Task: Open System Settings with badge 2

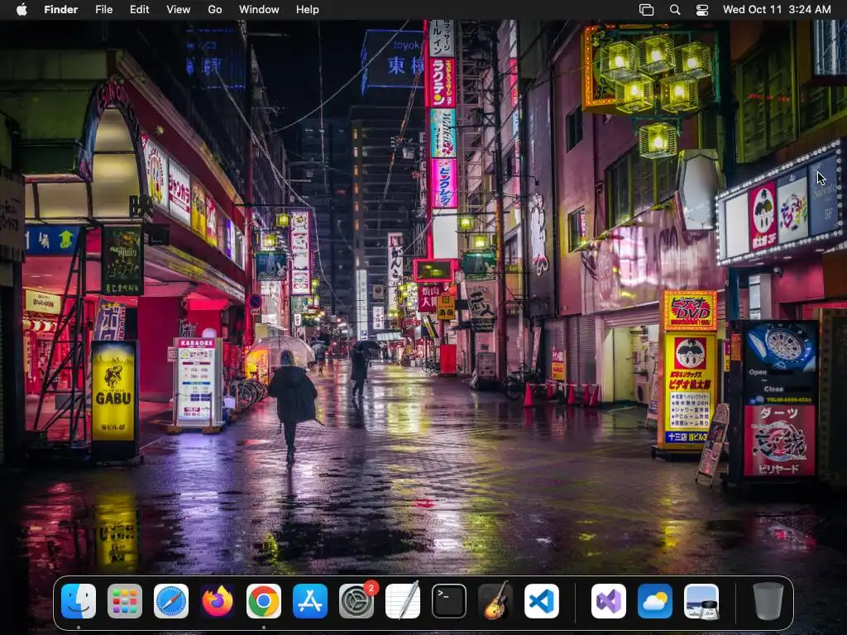Action: point(357,601)
